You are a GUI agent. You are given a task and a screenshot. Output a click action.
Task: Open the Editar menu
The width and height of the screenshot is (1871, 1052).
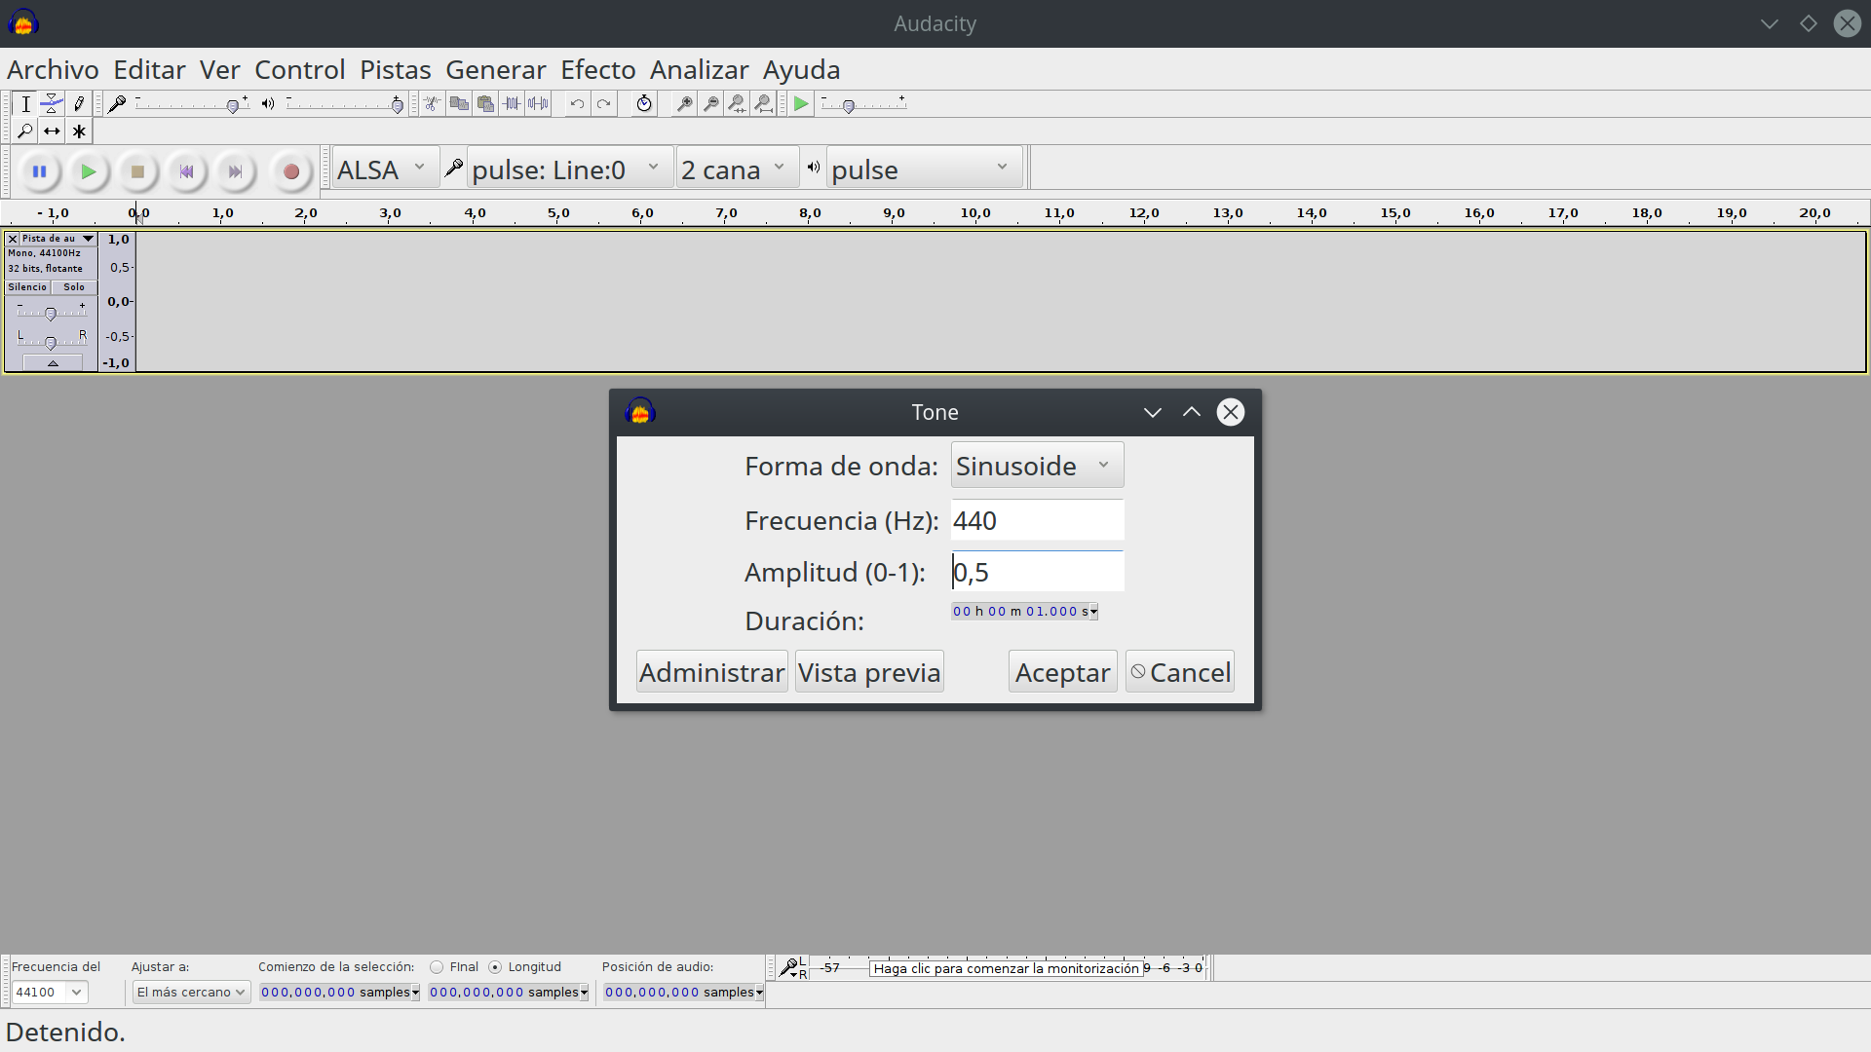pyautogui.click(x=149, y=70)
